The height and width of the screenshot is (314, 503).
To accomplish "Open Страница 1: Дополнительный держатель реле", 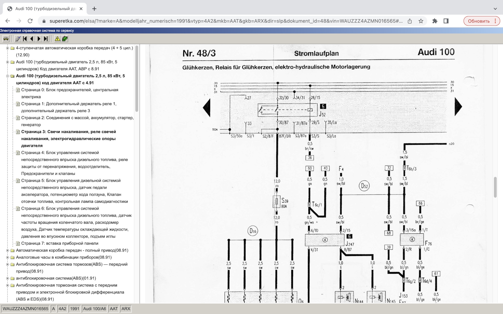I will click(x=69, y=107).
